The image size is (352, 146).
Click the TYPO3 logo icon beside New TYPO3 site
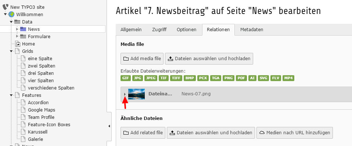point(6,7)
